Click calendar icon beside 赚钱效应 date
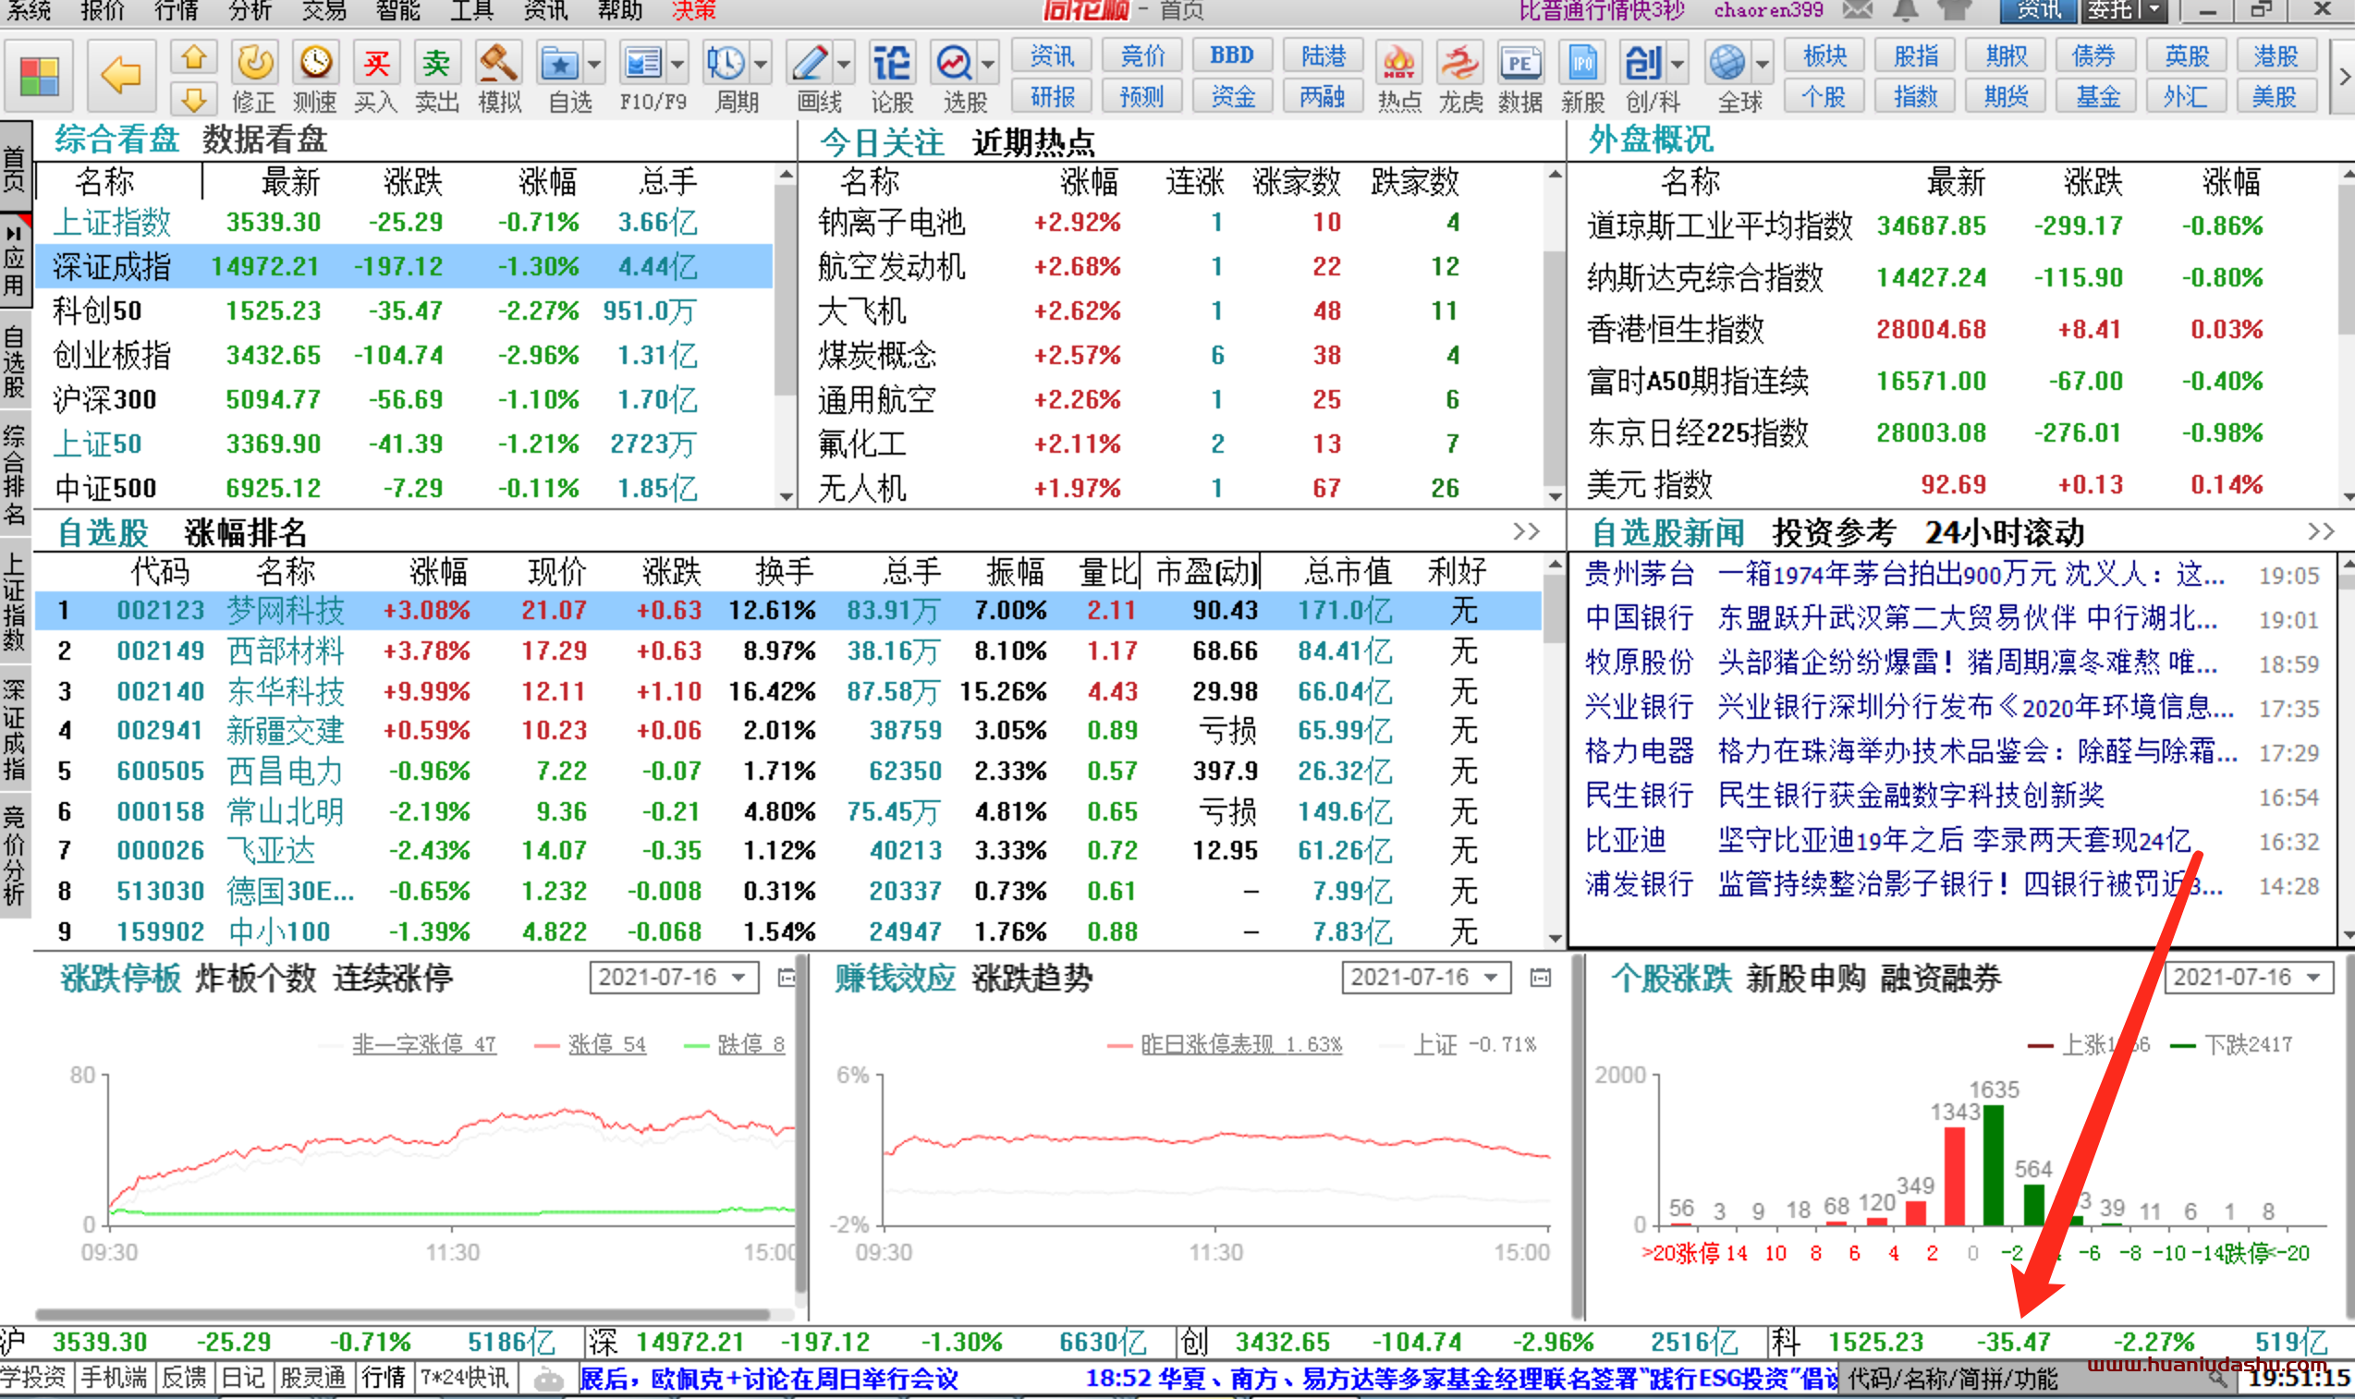 click(1541, 978)
